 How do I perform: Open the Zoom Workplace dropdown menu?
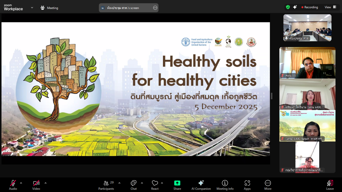coord(32,8)
